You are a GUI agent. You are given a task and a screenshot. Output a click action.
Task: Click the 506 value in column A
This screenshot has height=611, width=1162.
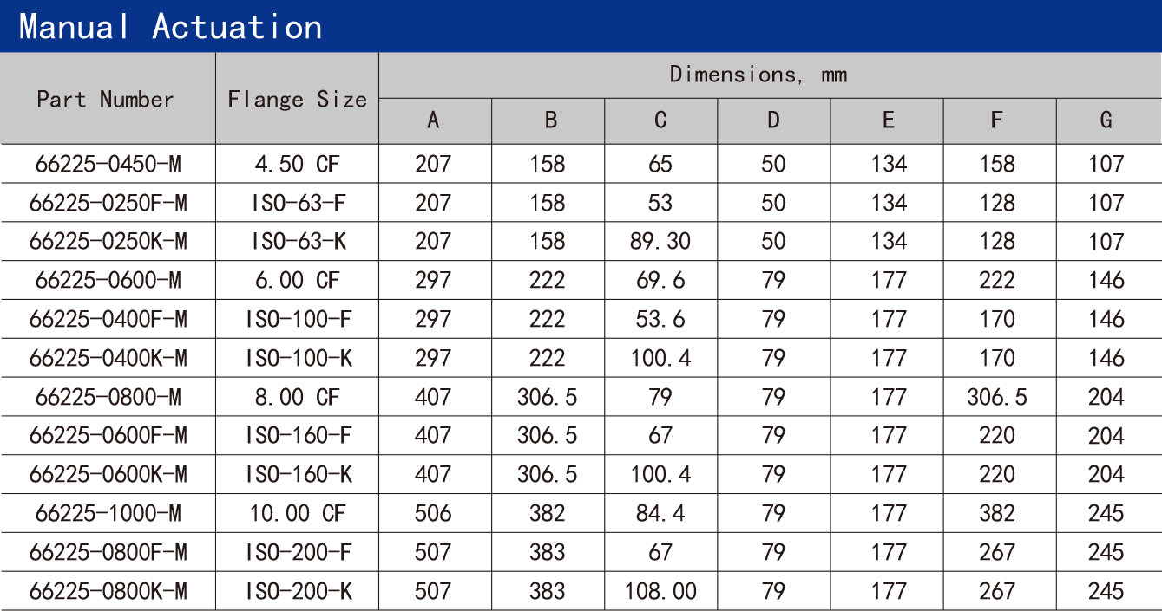[x=433, y=513]
